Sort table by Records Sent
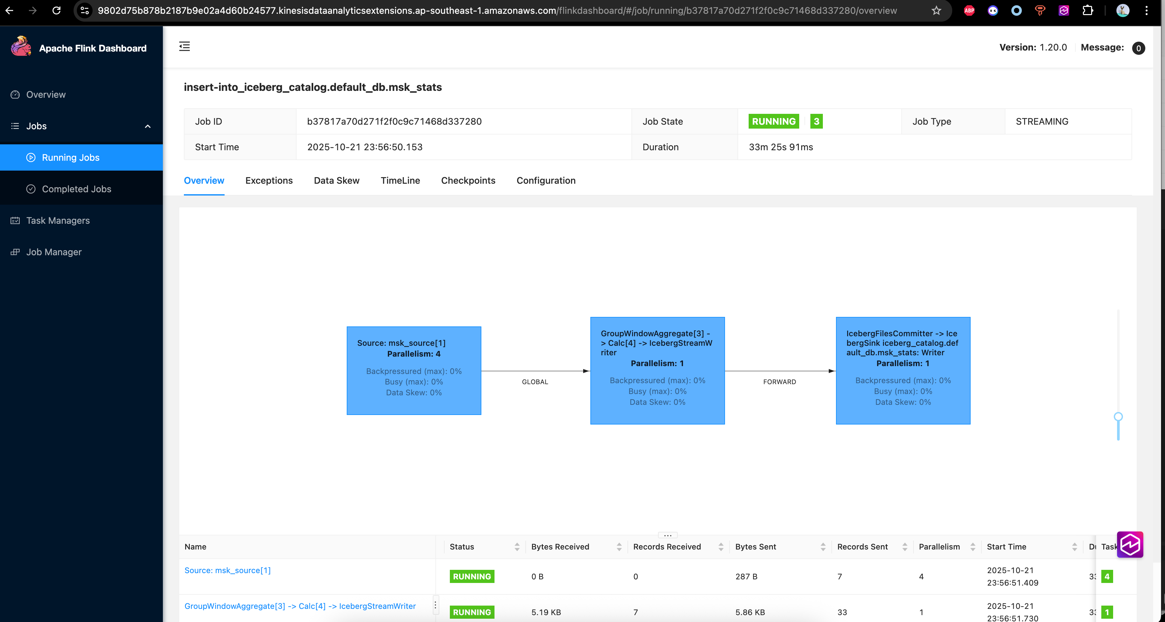1165x622 pixels. 905,547
